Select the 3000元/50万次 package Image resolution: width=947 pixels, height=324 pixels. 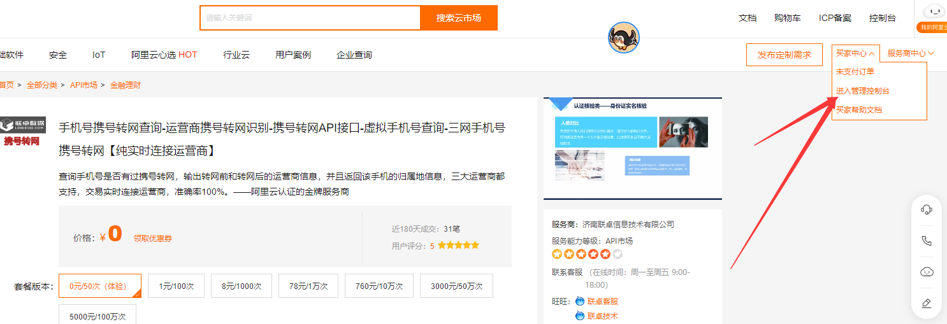click(456, 286)
